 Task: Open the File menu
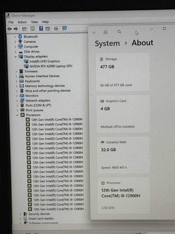[x=11, y=22]
